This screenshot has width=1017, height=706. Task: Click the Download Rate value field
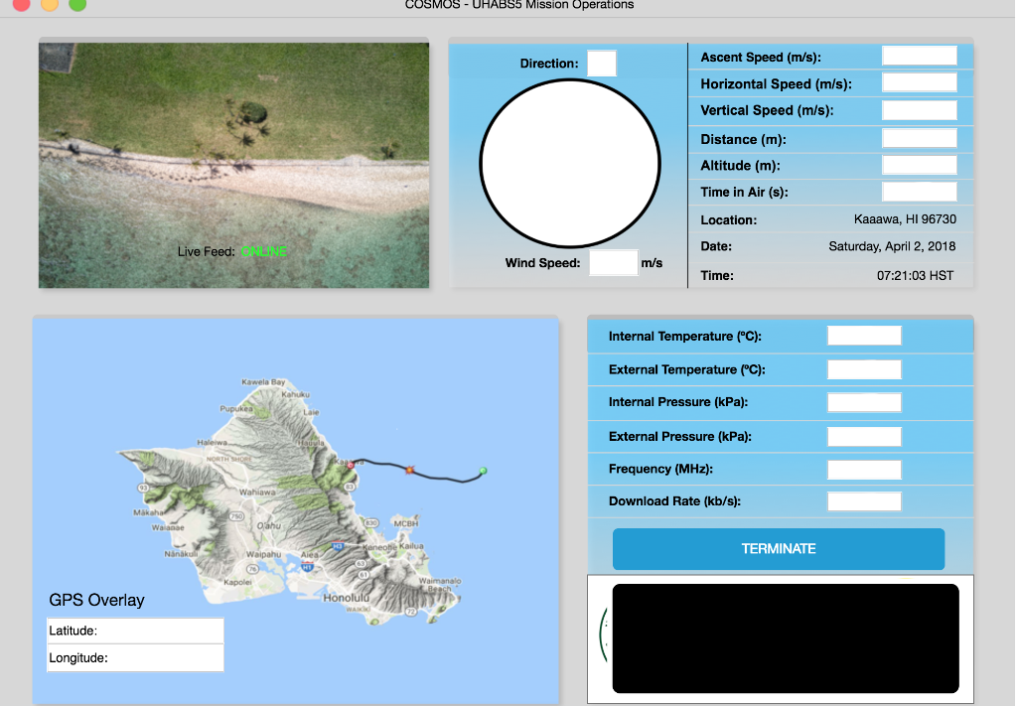(863, 501)
